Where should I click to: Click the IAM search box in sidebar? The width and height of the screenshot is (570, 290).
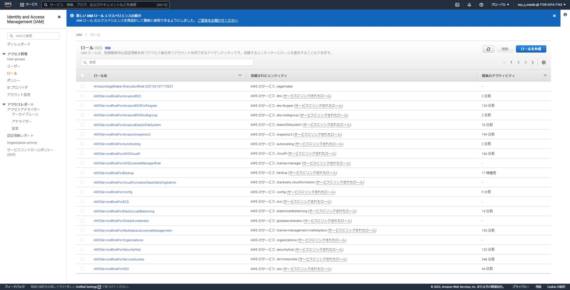tap(33, 36)
